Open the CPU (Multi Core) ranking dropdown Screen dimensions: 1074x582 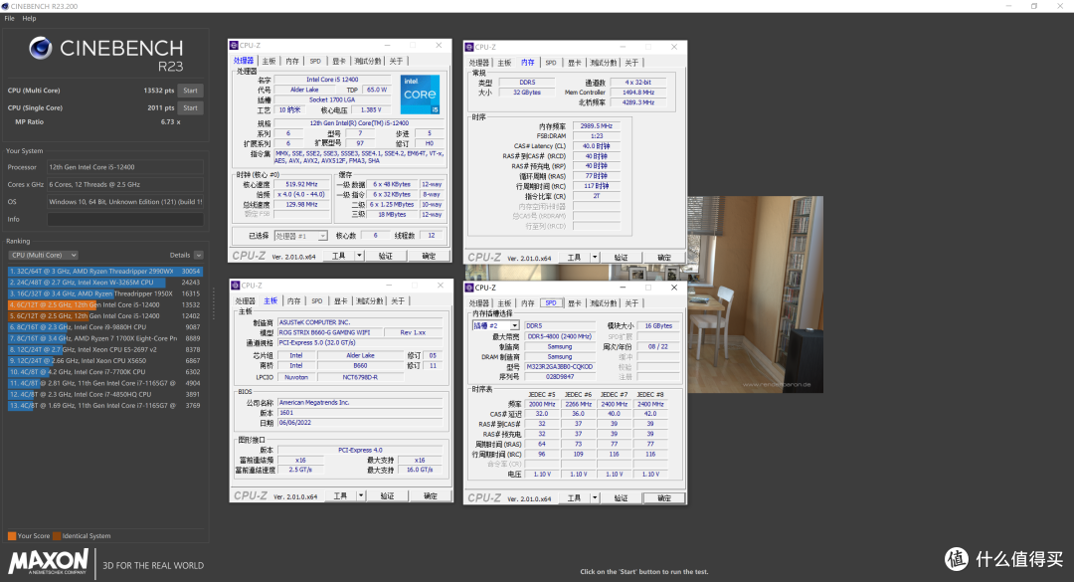coord(43,255)
